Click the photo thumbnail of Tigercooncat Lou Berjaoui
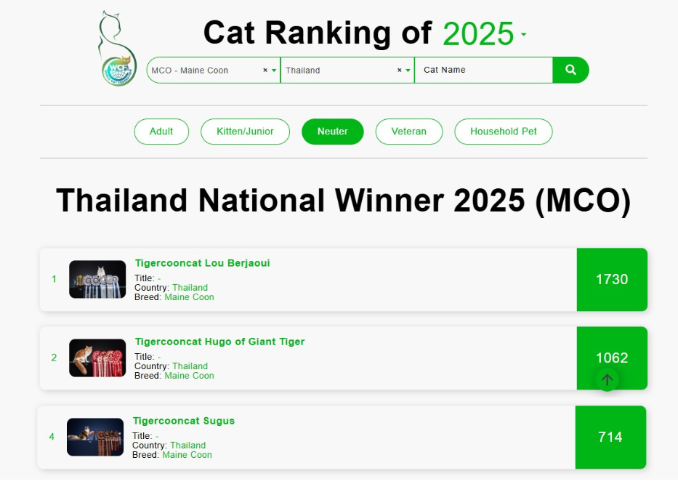The height and width of the screenshot is (492, 678). [x=97, y=280]
